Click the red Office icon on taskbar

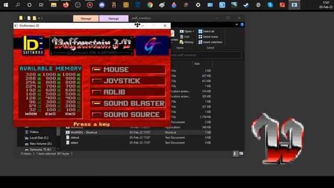pos(282,5)
